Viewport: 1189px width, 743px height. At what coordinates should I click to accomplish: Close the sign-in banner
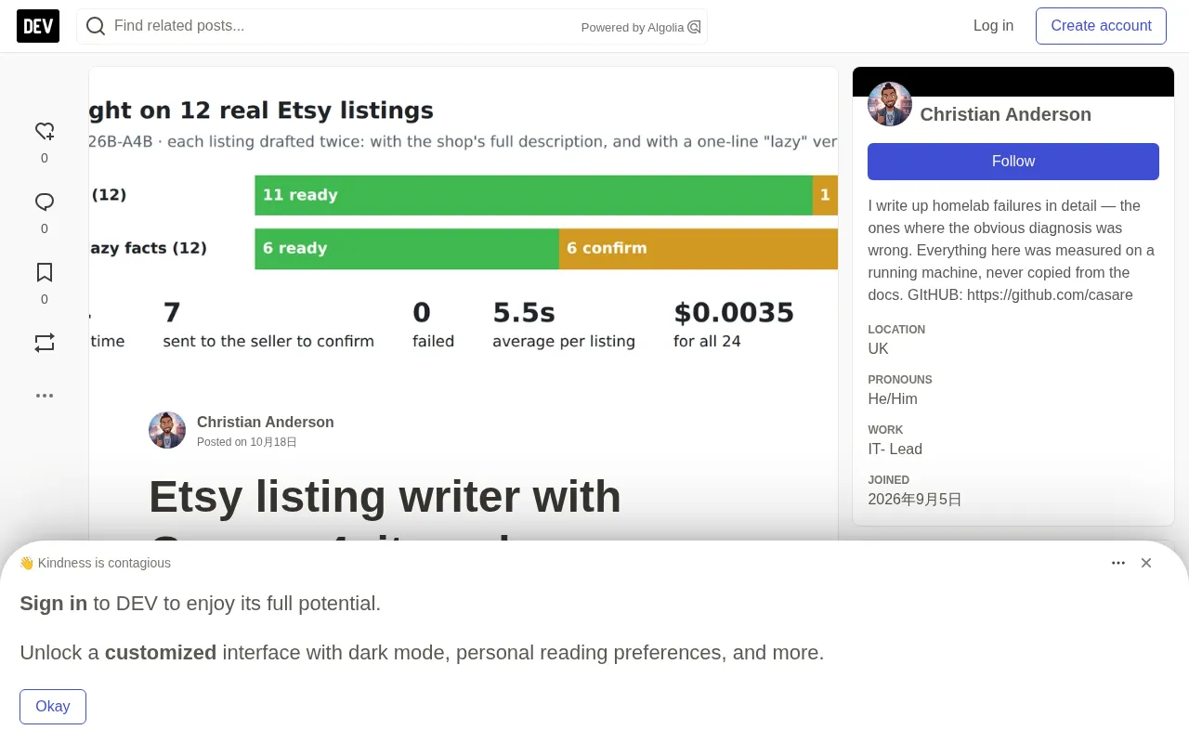pyautogui.click(x=1146, y=563)
